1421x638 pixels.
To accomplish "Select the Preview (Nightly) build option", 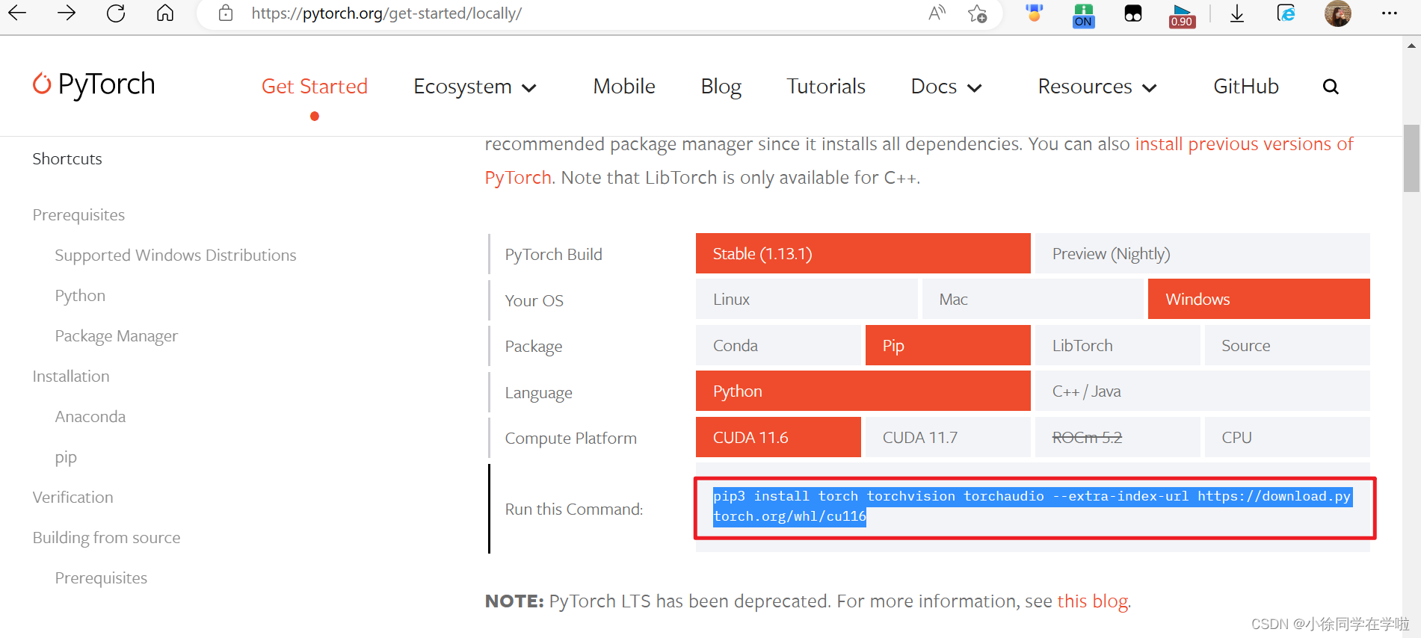I will point(1203,253).
